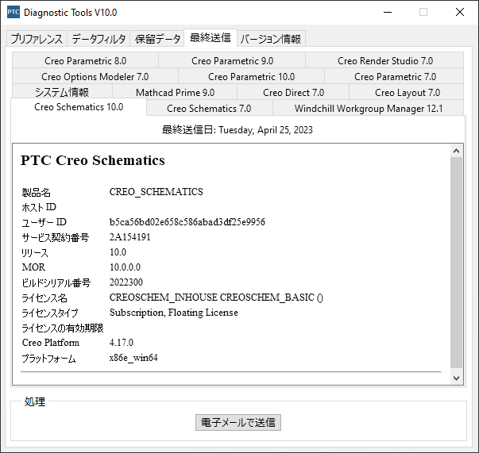The width and height of the screenshot is (479, 453).
Task: Select the Creo Parametric 8.0 tab
Action: (85, 61)
